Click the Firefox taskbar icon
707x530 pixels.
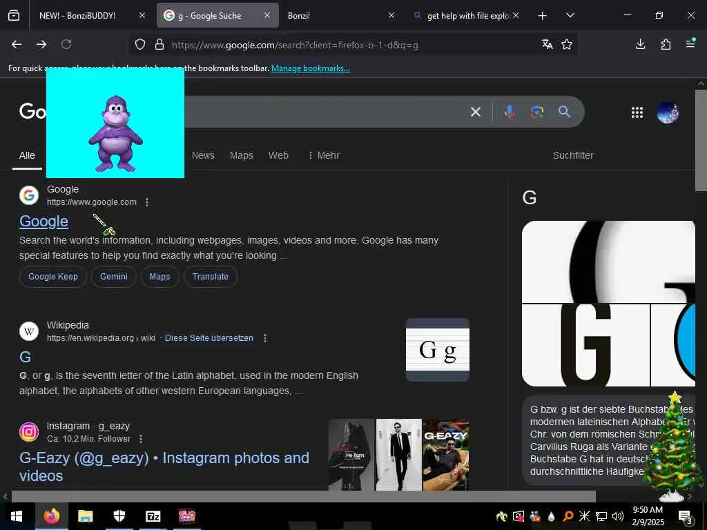click(x=51, y=516)
